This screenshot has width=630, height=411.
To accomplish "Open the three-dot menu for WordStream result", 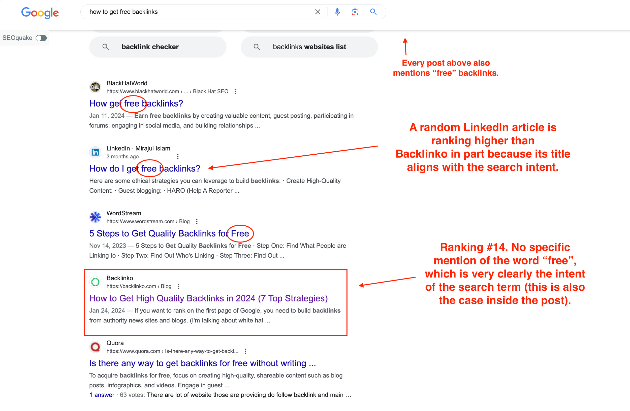I will 196,221.
